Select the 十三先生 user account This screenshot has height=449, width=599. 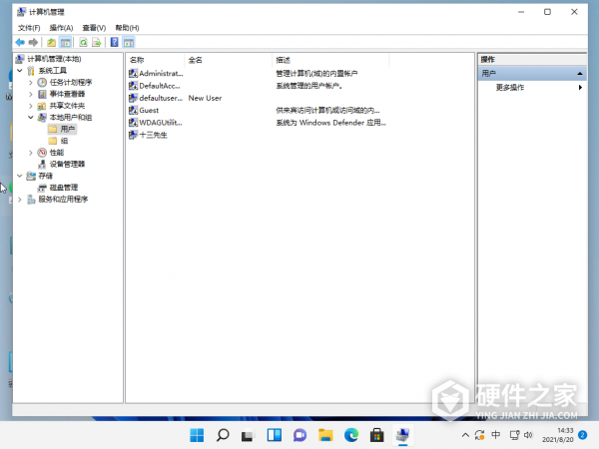point(148,135)
